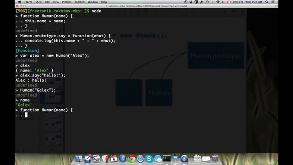Open the first stack folder in Dock
Viewport: 293px width, 165px height.
pyautogui.click(x=197, y=159)
